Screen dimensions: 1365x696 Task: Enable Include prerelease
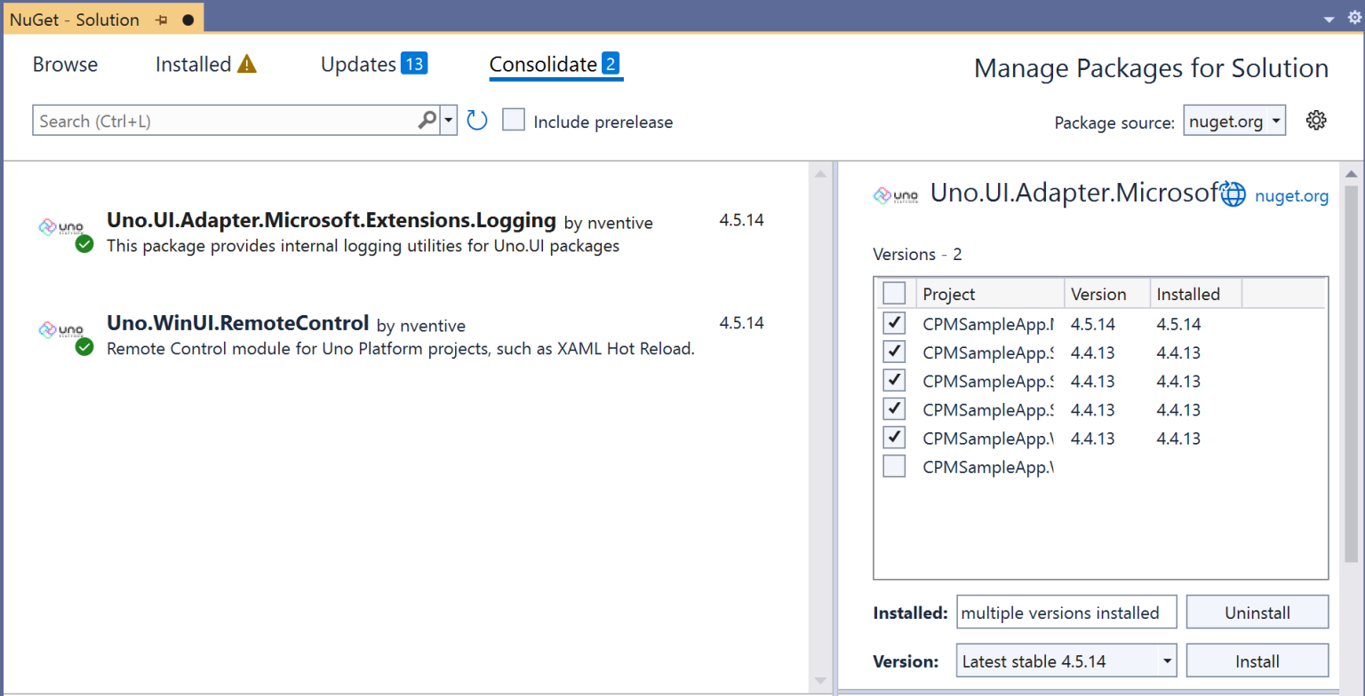[x=514, y=119]
